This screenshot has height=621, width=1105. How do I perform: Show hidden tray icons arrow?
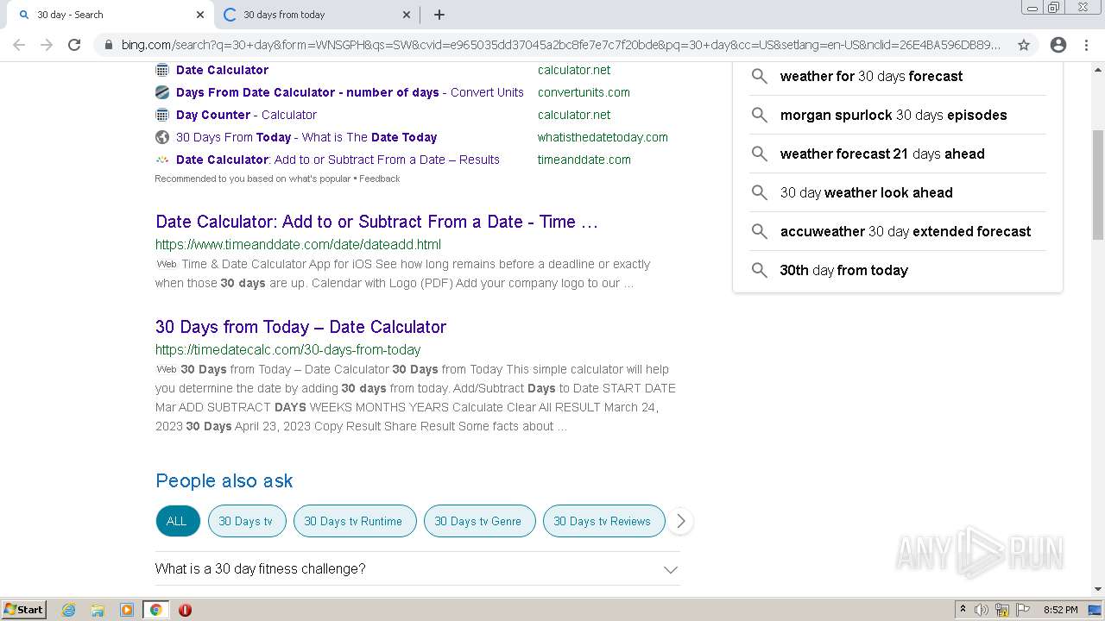963,610
